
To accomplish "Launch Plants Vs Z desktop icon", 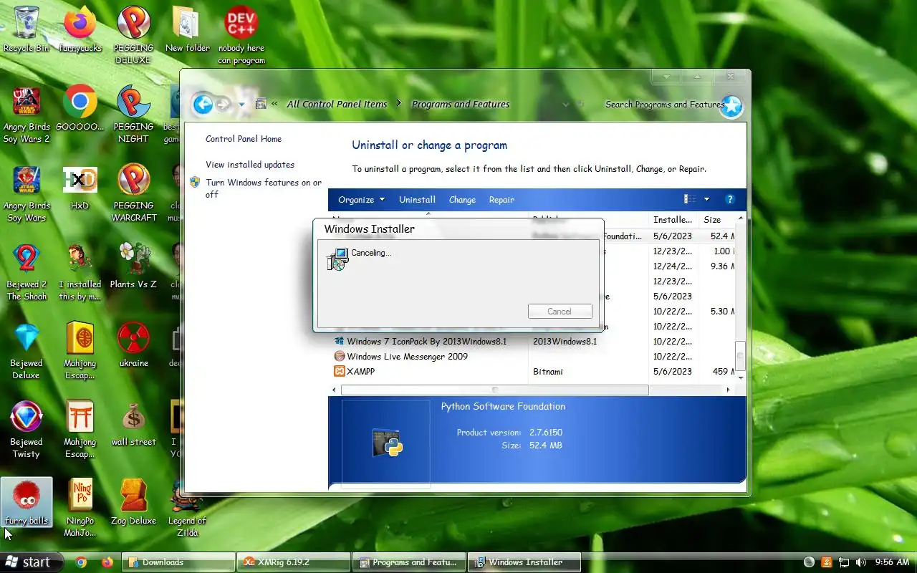I will [x=133, y=265].
